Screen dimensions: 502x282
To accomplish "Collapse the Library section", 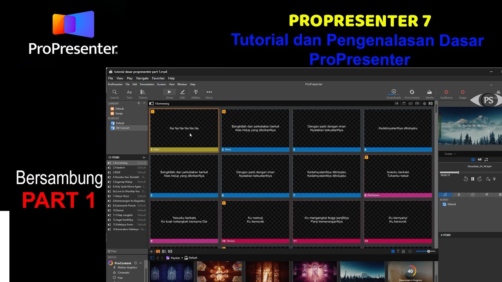I will click(x=144, y=103).
